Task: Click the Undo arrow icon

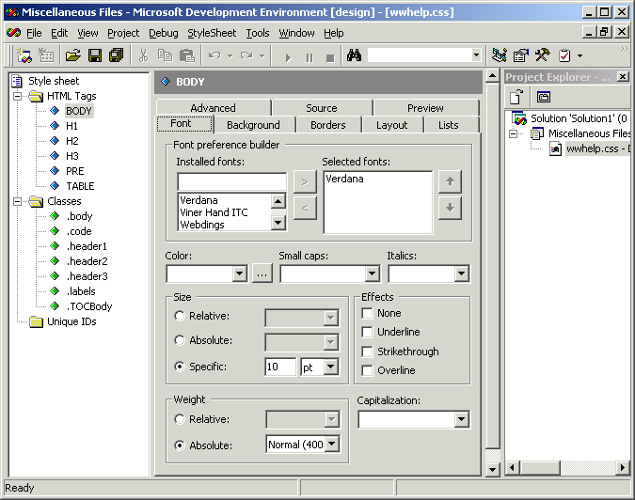Action: [x=214, y=55]
